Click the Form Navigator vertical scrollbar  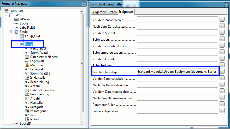point(82,63)
